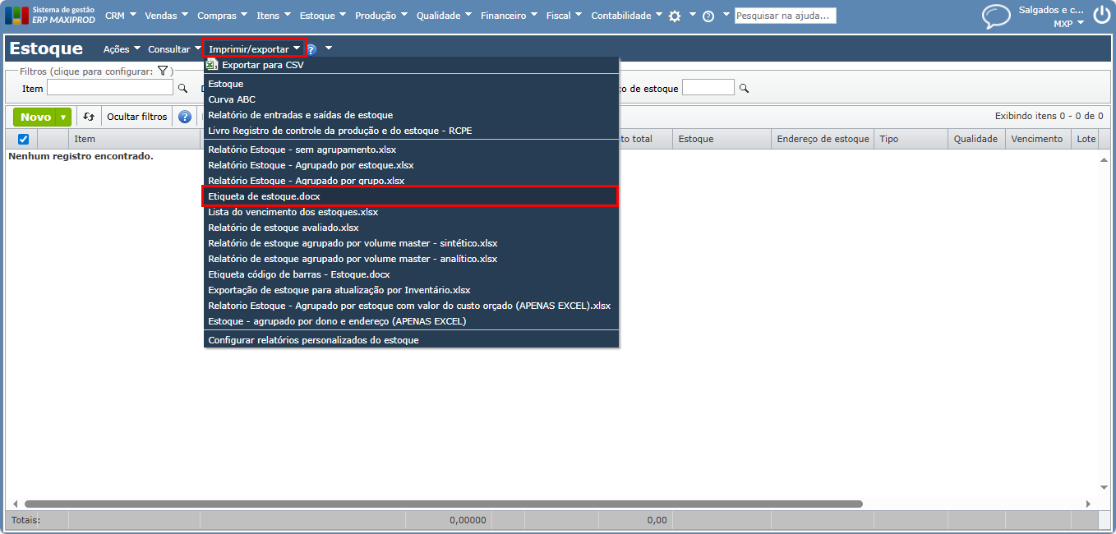Click the filter funnel icon
The width and height of the screenshot is (1116, 534).
163,71
